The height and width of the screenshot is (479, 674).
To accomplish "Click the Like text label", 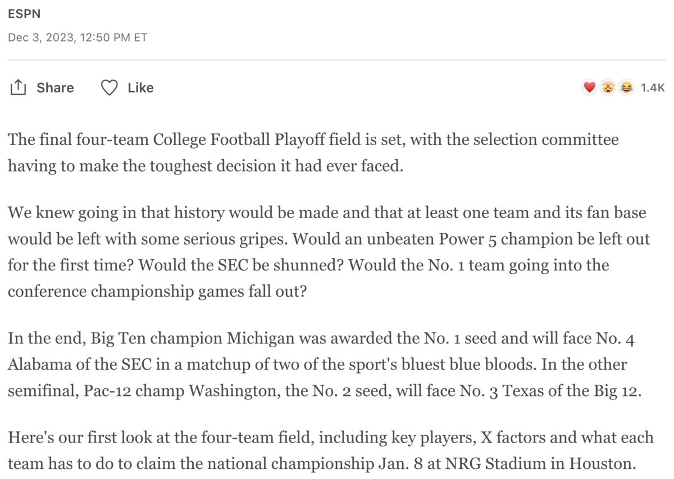I will [140, 87].
